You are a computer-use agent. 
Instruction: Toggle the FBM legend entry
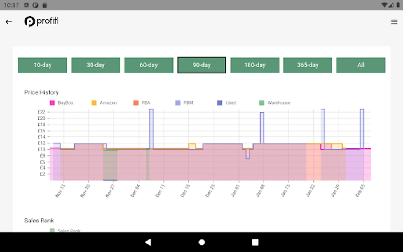(x=184, y=103)
